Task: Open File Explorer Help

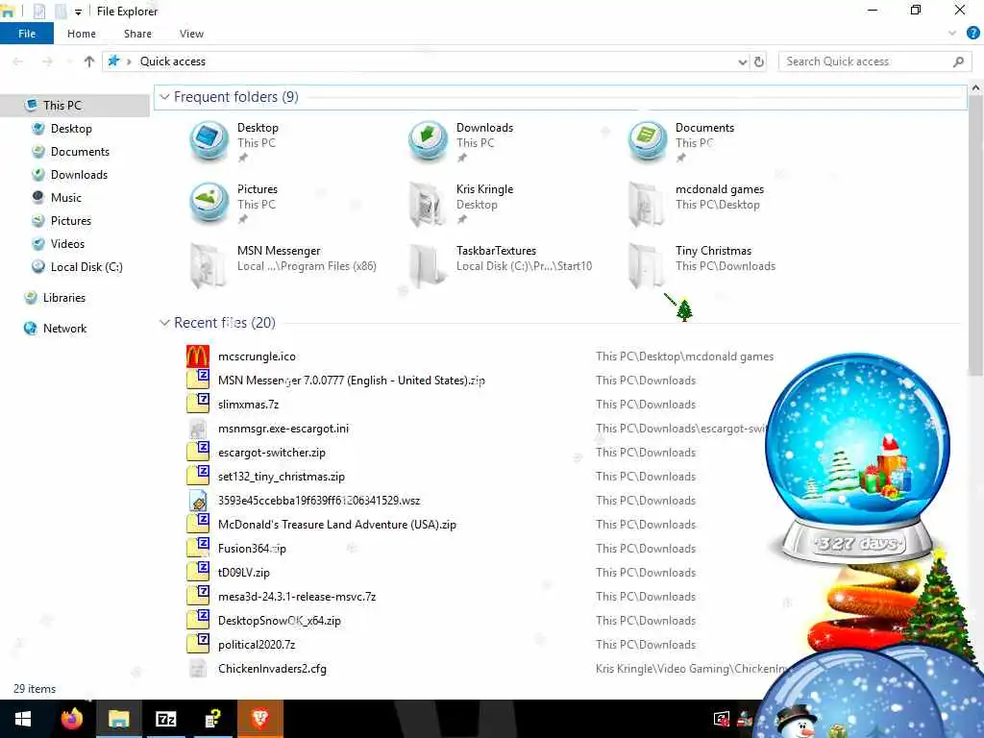Action: tap(972, 34)
